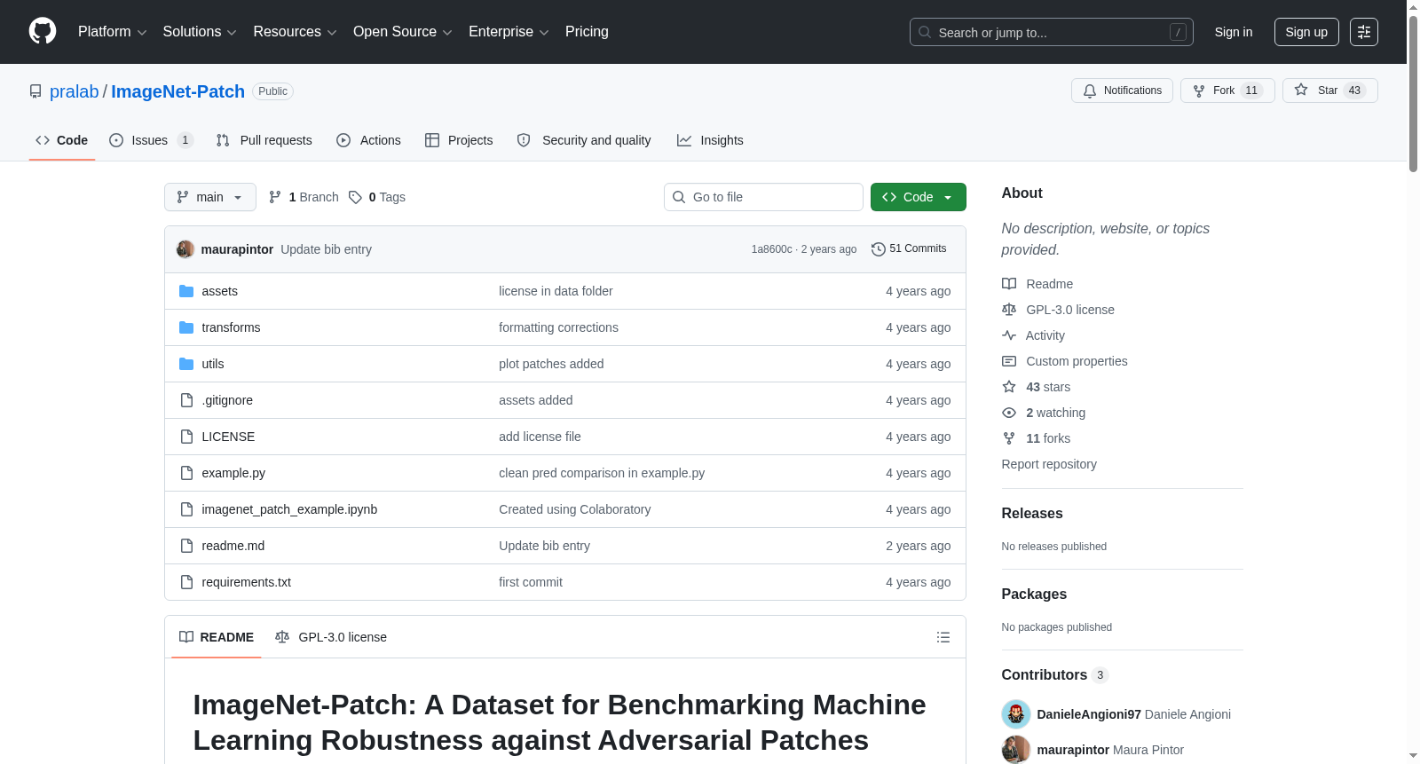Open the 1 Branch link

[304, 197]
